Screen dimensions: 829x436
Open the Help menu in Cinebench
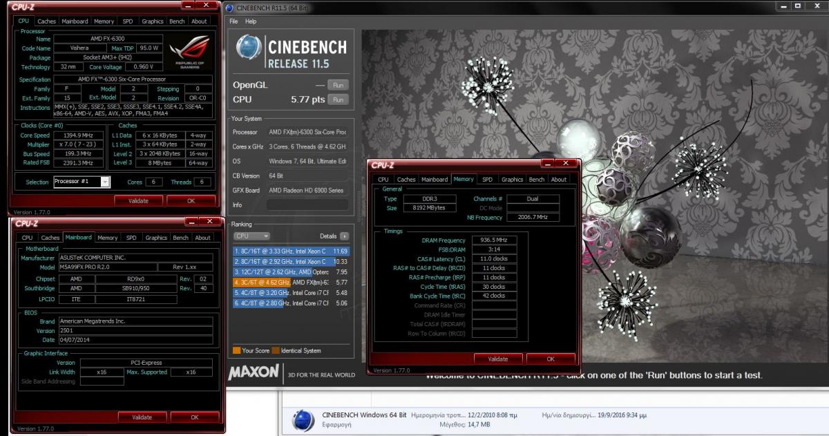[250, 21]
